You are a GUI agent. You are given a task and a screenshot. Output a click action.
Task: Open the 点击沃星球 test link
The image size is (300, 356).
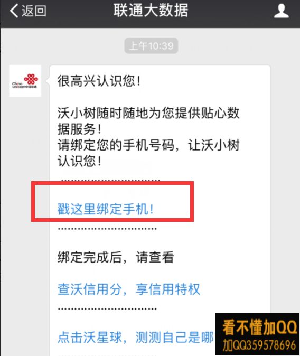135,337
